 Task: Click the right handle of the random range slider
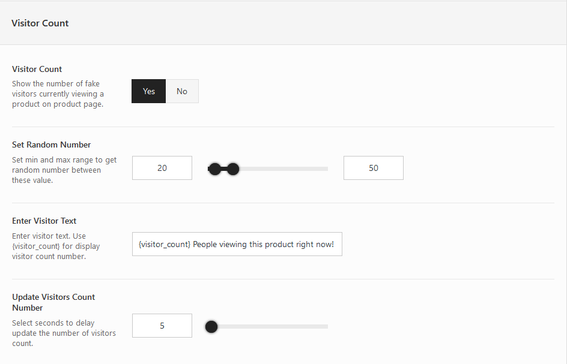(233, 170)
